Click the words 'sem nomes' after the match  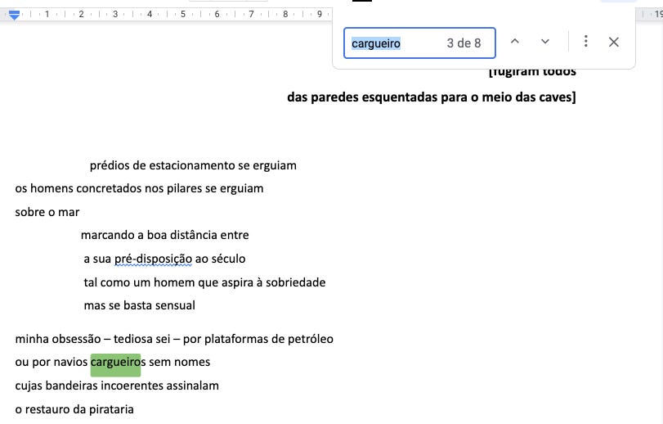point(180,363)
